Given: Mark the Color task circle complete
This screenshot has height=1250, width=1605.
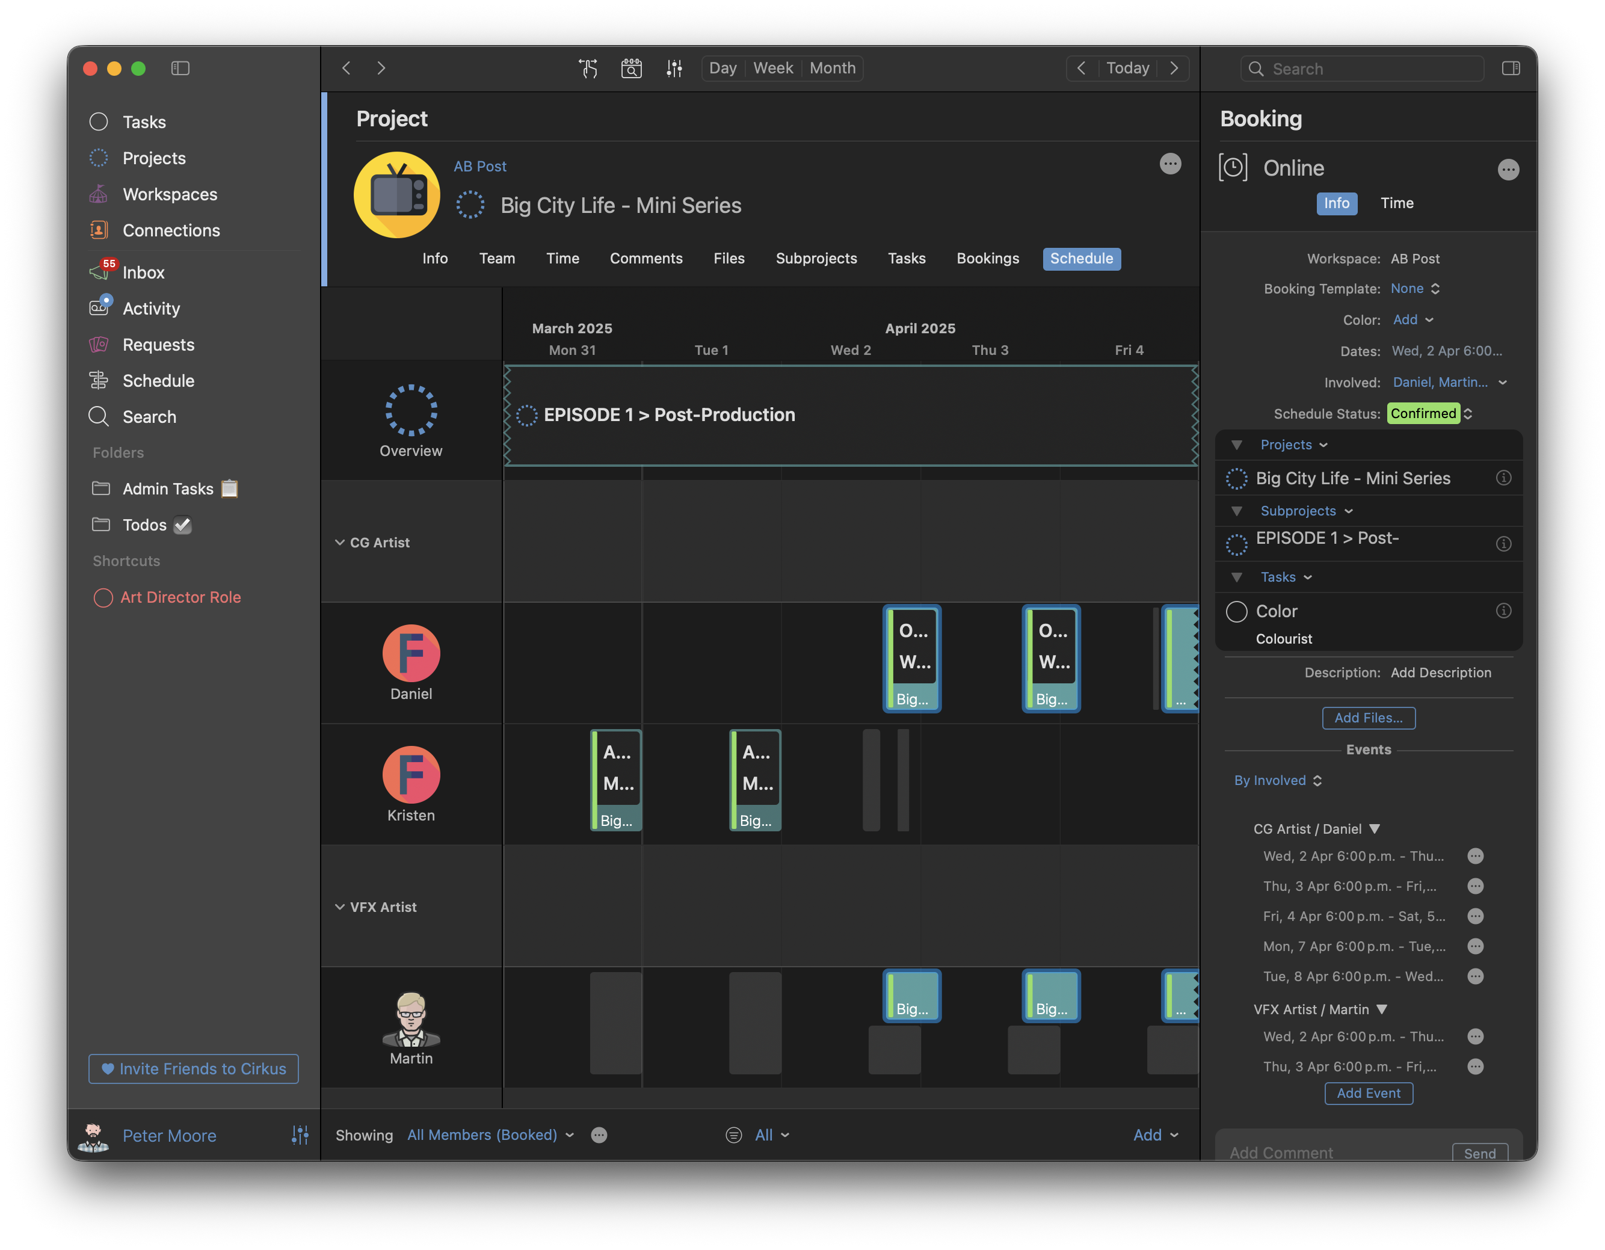Looking at the screenshot, I should [1237, 611].
